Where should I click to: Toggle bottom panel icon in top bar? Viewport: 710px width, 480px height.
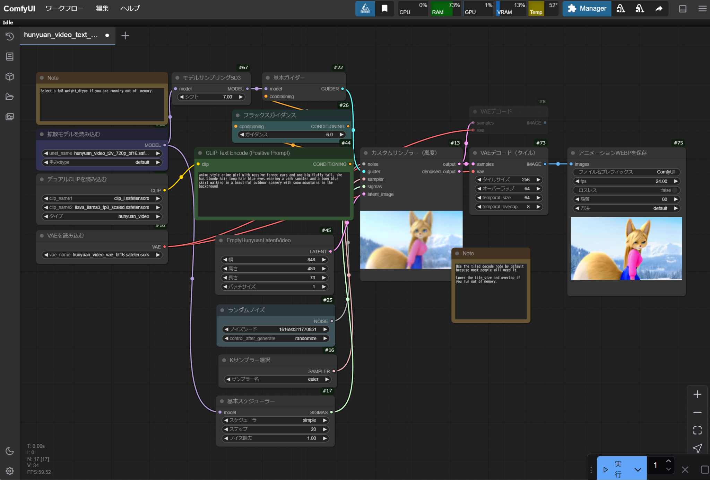[x=682, y=9]
